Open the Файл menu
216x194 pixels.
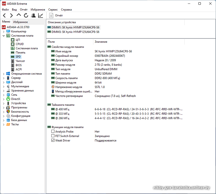point(5,9)
